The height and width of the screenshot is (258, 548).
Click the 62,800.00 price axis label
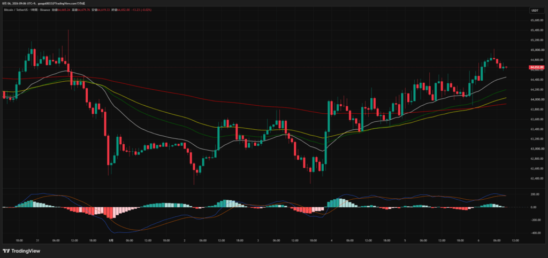point(536,159)
